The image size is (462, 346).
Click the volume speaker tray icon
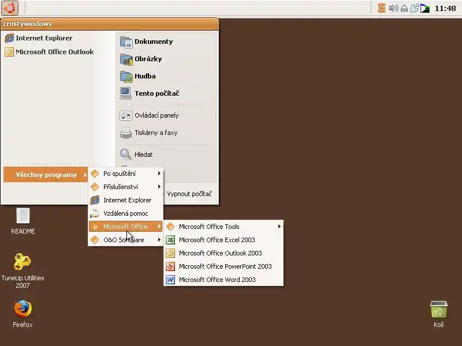click(x=393, y=8)
